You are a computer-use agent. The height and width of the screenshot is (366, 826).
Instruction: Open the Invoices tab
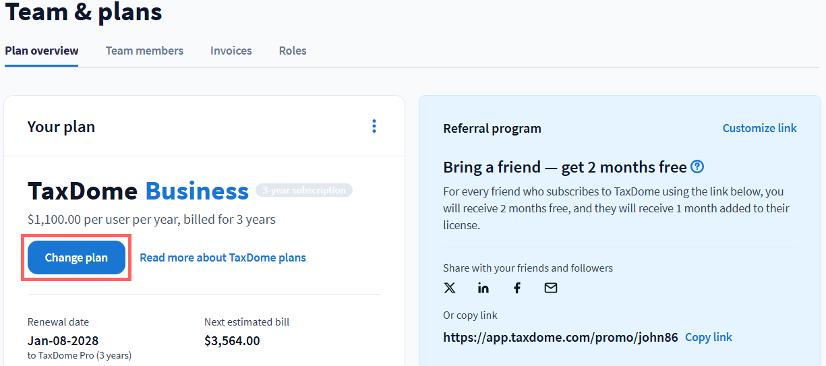pos(231,51)
